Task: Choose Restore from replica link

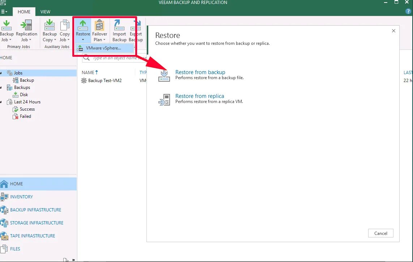Action: pyautogui.click(x=200, y=96)
